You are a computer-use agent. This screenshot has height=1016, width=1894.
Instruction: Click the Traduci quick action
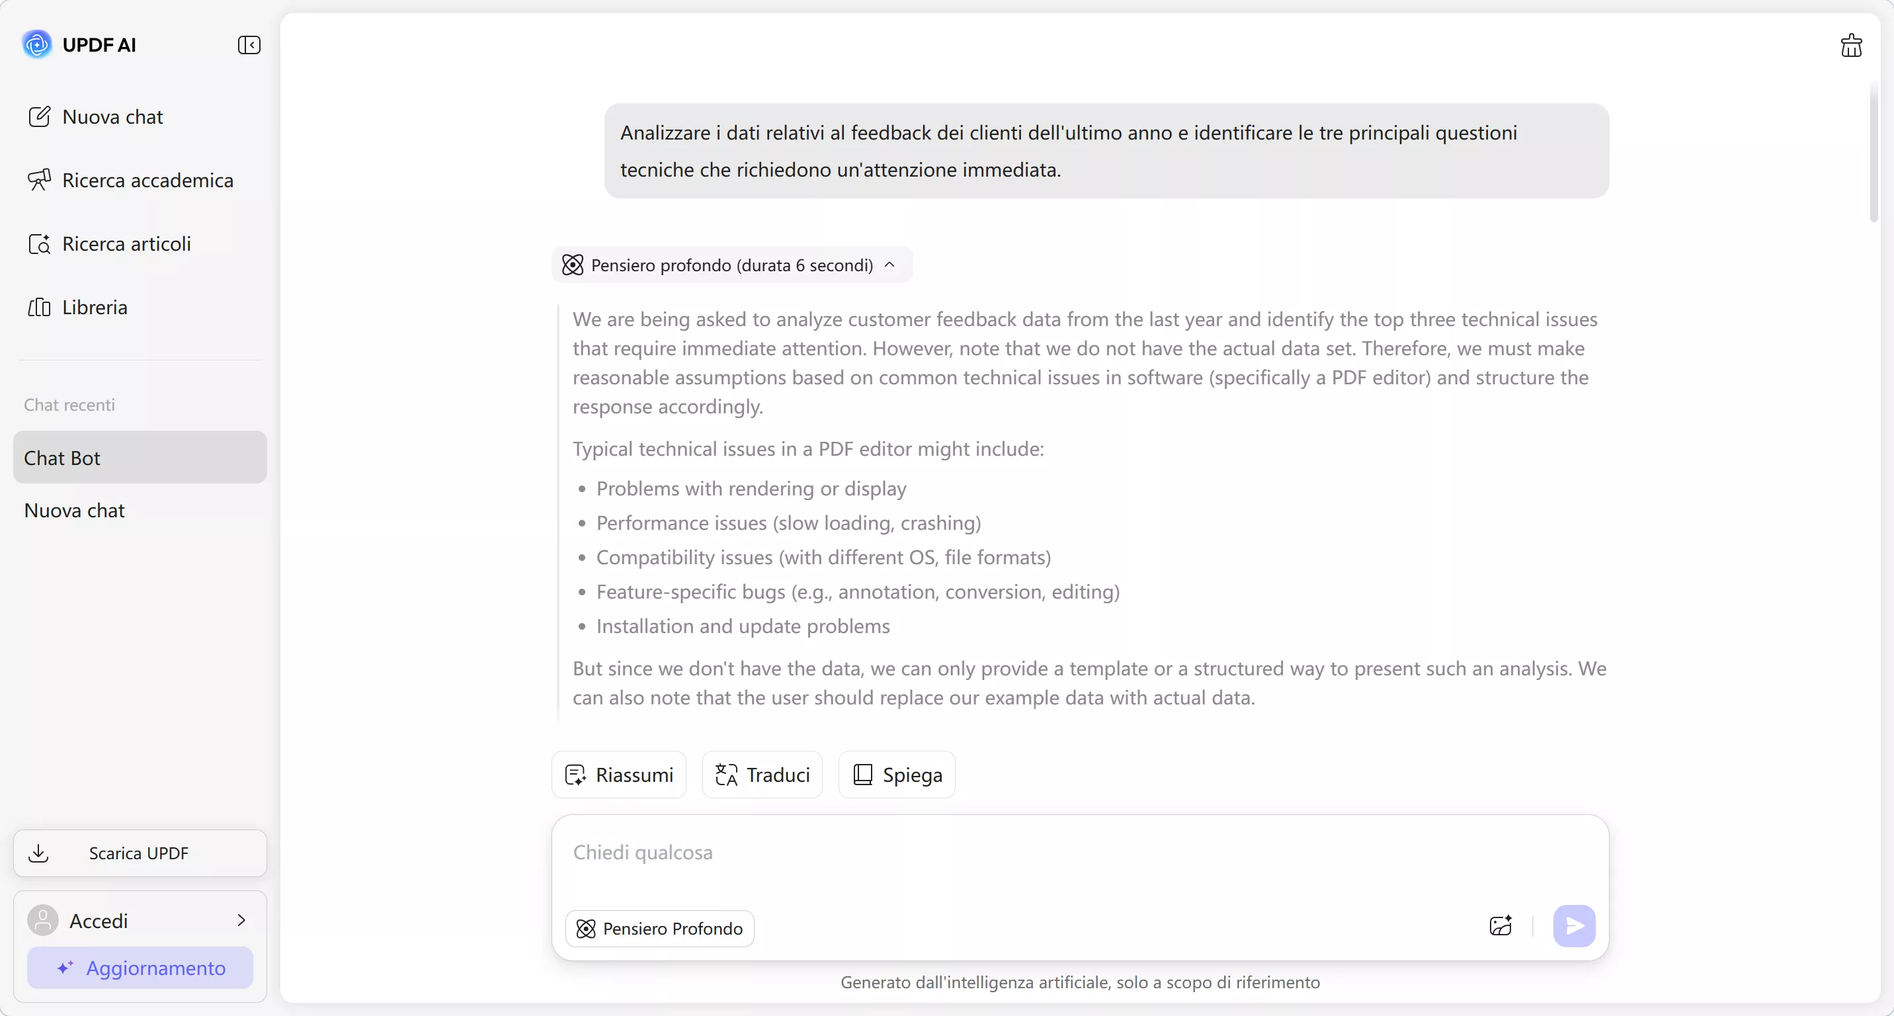[x=762, y=775]
